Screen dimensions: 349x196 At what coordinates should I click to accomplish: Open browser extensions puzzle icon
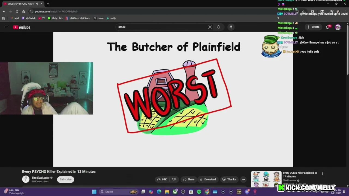(x=312, y=11)
